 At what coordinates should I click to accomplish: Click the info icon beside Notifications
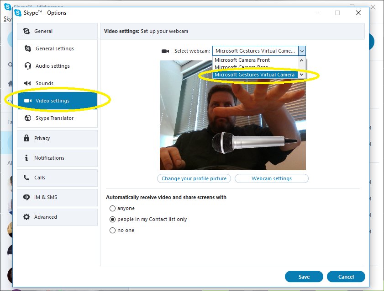(x=26, y=158)
